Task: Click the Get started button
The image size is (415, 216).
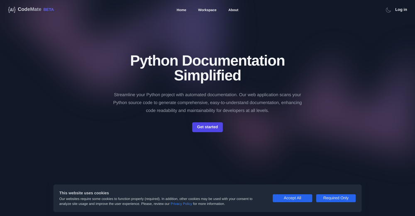Action: click(x=207, y=127)
